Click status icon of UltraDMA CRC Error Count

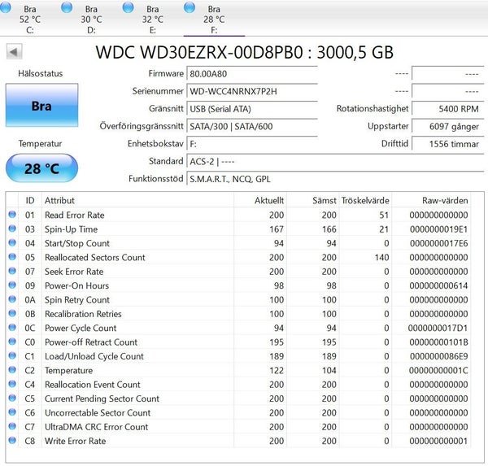tap(12, 426)
